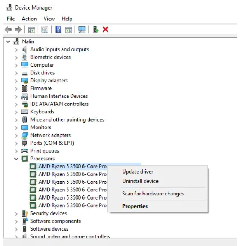Collapse the Nalin root node
The image size is (242, 246).
(x=8, y=42)
